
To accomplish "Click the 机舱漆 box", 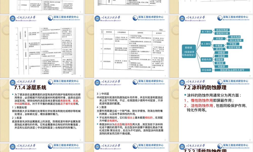I will tap(221, 66).
